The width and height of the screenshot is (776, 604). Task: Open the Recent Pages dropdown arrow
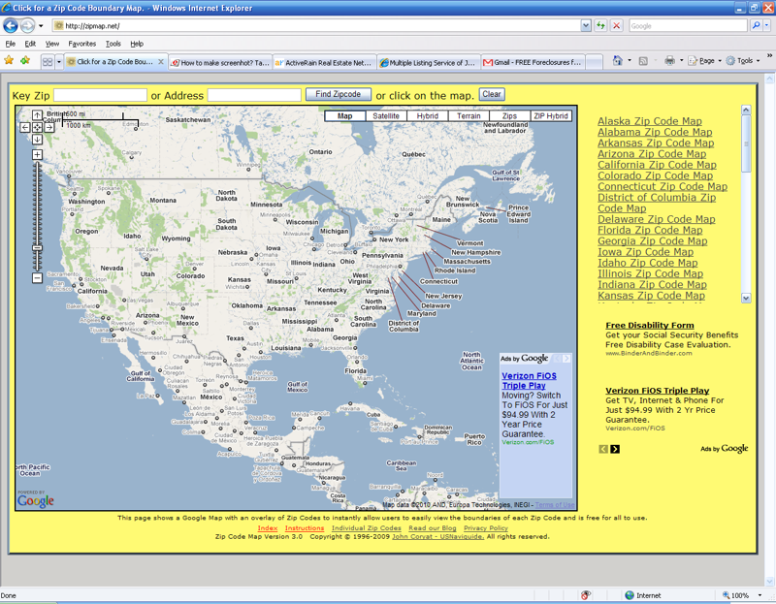coord(41,26)
